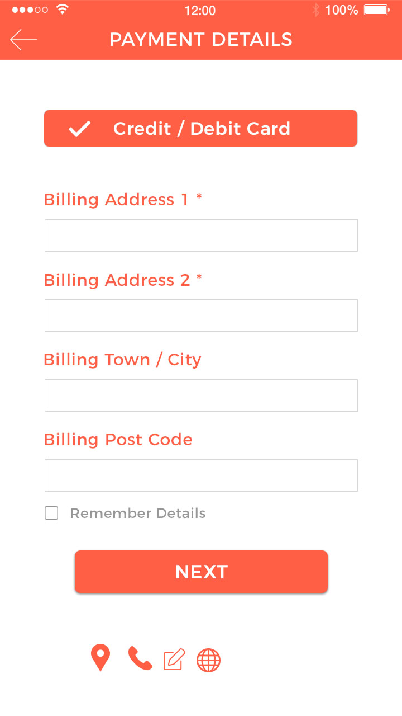402x716 pixels.
Task: Tap the globe website icon
Action: coord(208,660)
